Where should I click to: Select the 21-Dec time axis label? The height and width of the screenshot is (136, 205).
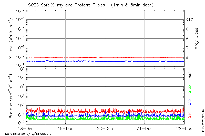click(x=145, y=129)
